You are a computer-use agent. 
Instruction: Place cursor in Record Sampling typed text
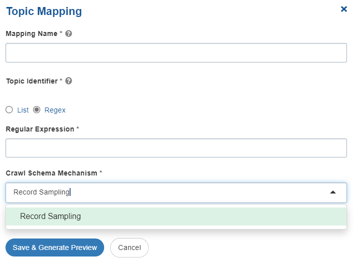tap(42, 192)
